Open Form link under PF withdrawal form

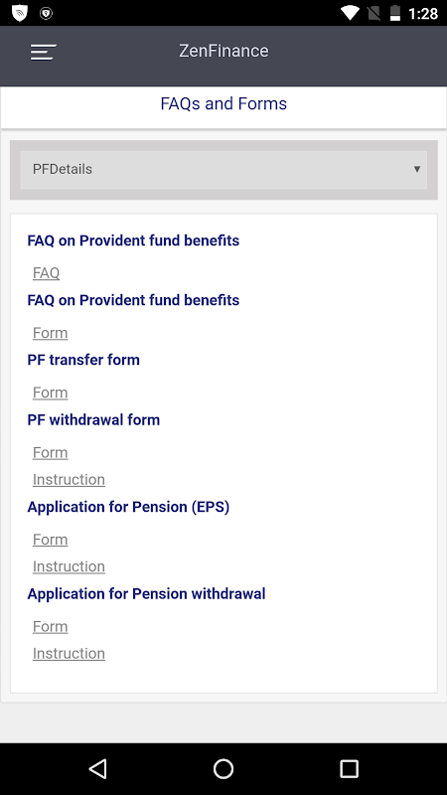[x=51, y=452]
